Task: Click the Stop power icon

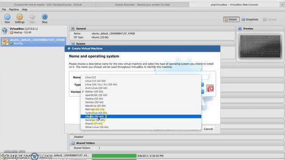Action: 45,17
